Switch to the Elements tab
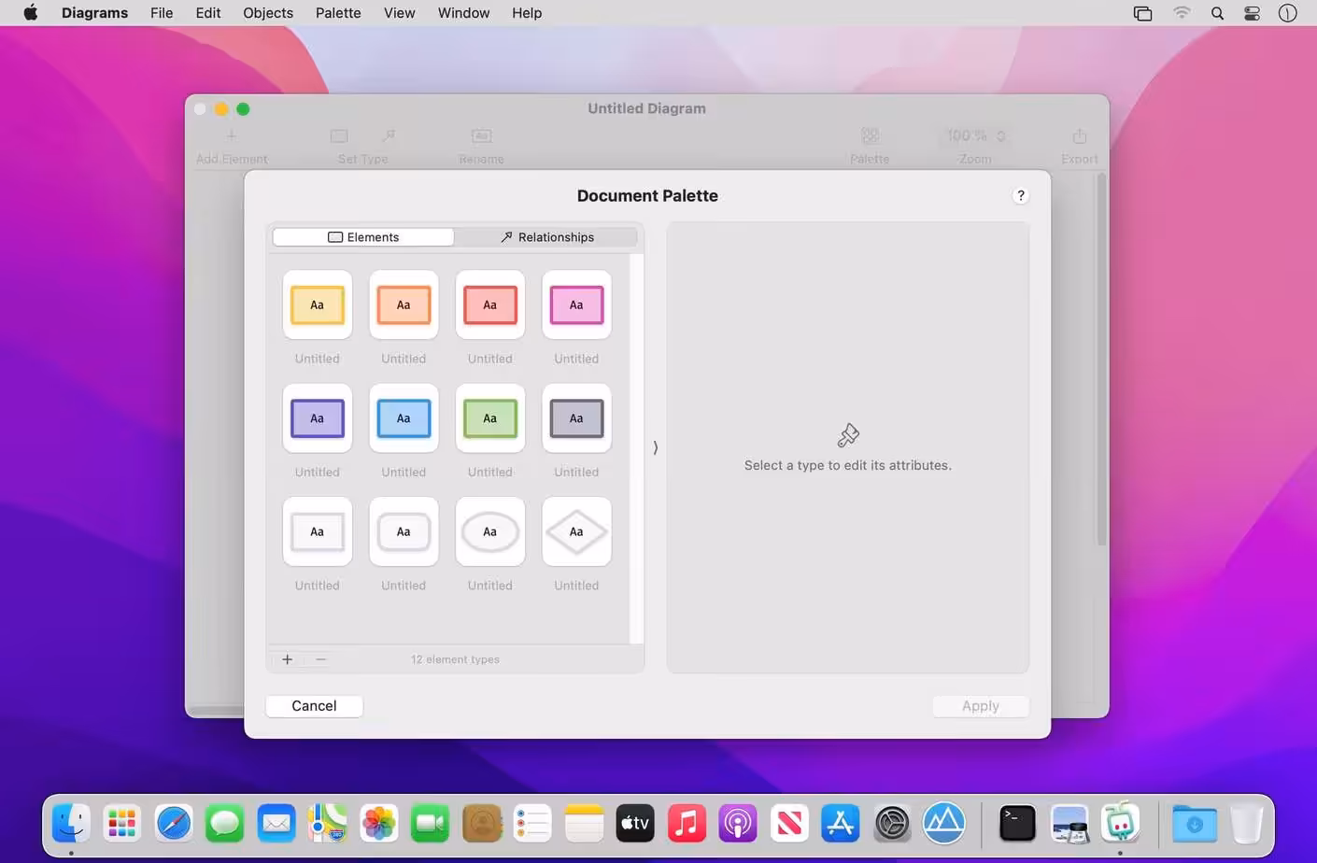 coord(363,237)
